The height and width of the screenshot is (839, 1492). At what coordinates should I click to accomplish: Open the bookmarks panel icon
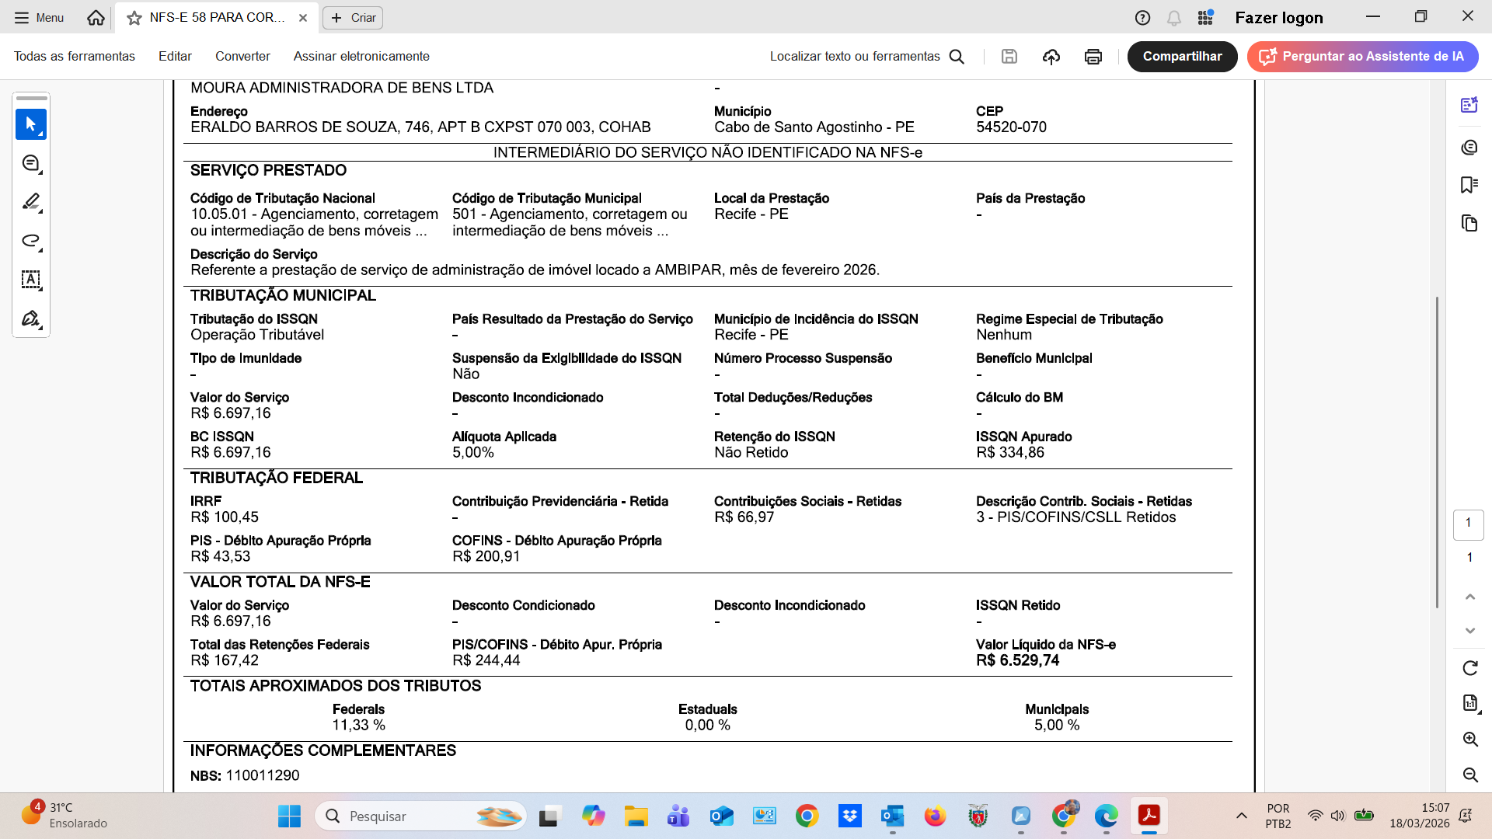(x=1469, y=185)
